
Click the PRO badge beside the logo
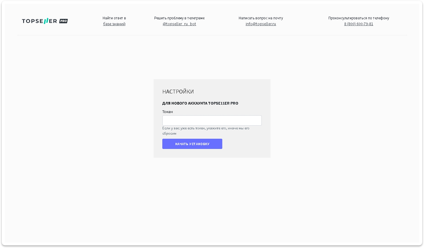point(63,21)
